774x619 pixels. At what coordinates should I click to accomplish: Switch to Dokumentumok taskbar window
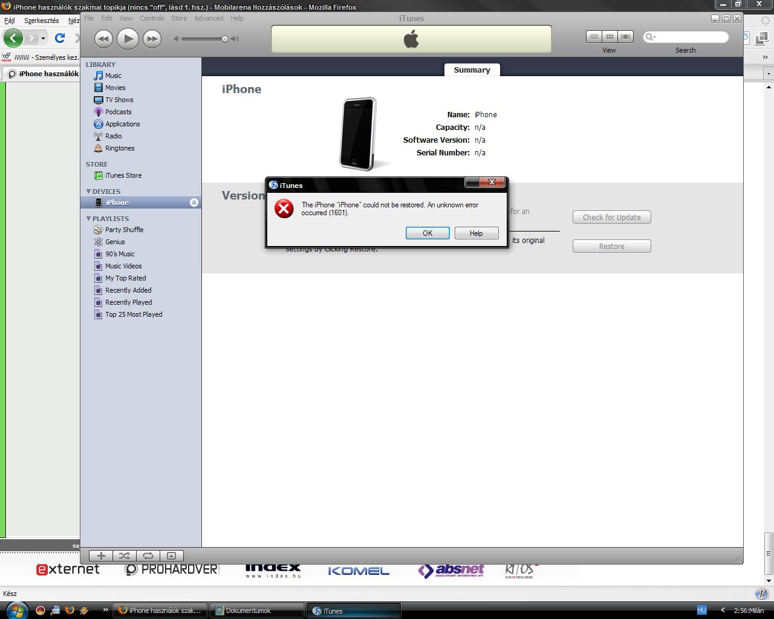point(256,611)
